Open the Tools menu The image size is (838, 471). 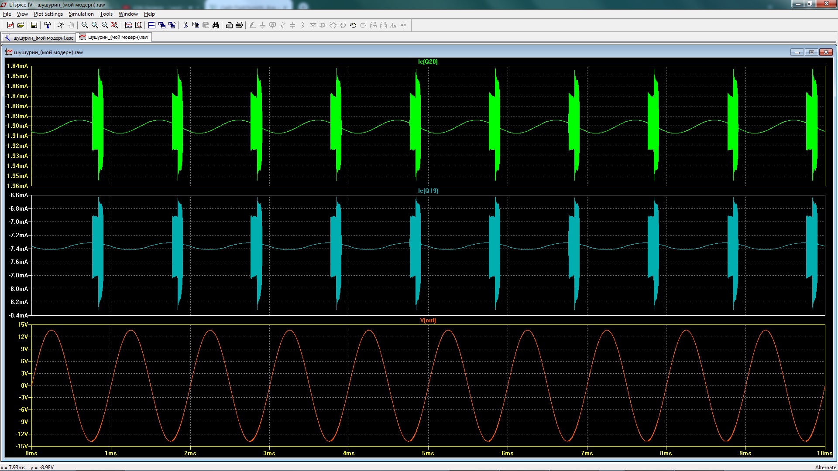(x=106, y=14)
